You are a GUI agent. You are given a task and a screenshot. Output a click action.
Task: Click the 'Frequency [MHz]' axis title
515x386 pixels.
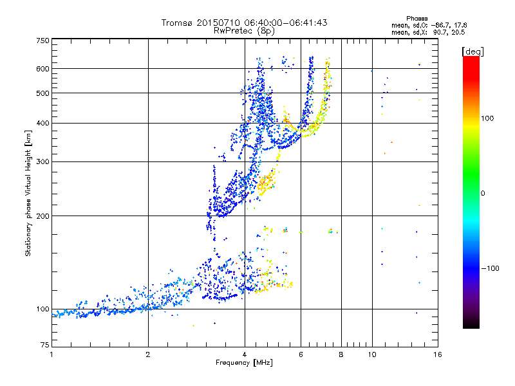point(244,363)
